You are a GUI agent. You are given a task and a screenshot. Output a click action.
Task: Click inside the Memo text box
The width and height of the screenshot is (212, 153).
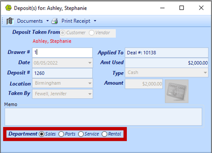click(103, 117)
